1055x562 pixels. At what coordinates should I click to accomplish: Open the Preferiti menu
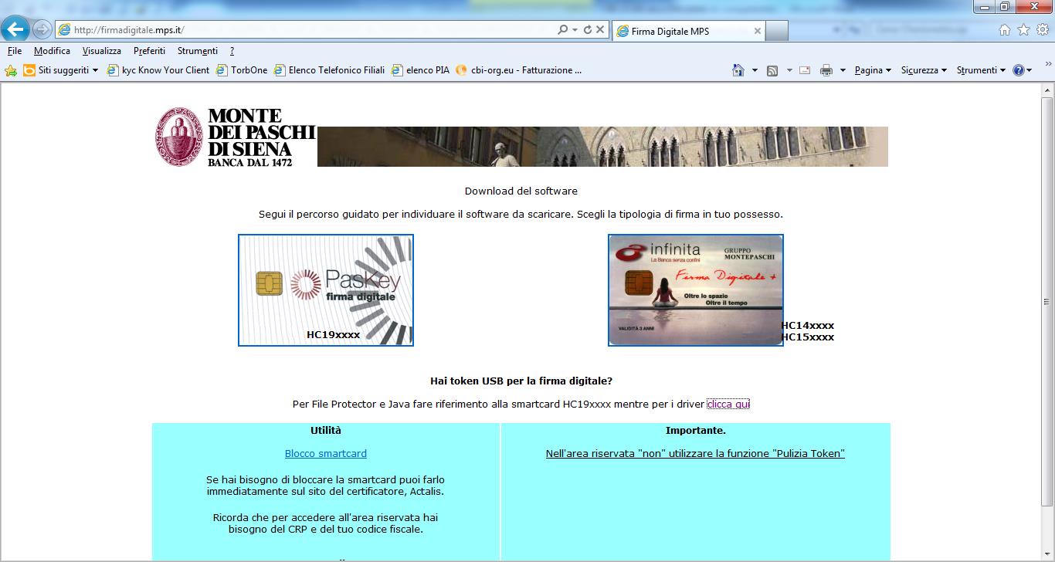[149, 51]
